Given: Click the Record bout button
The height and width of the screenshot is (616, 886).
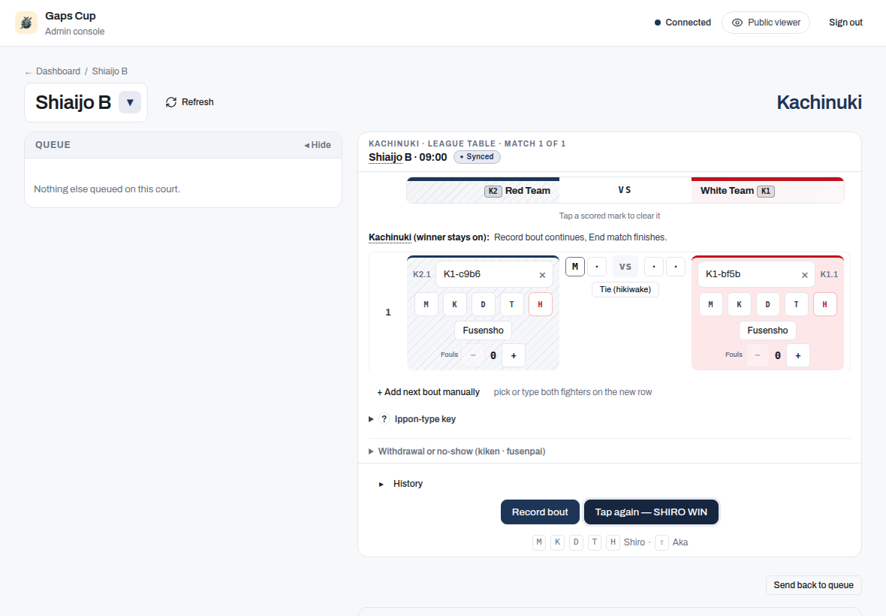Looking at the screenshot, I should click(540, 512).
